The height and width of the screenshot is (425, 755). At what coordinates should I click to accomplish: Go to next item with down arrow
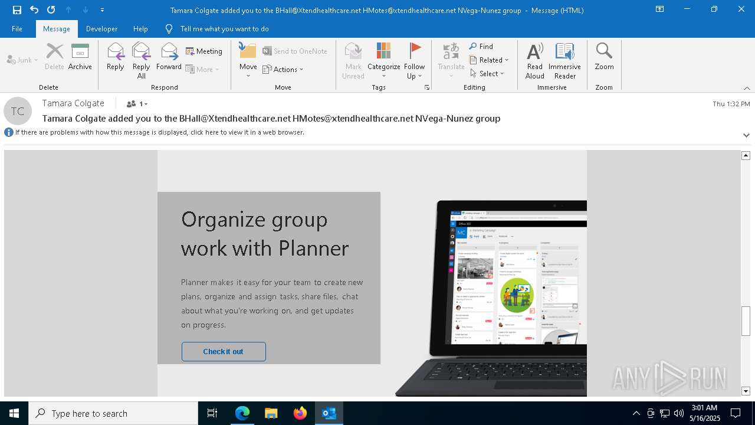click(x=86, y=9)
